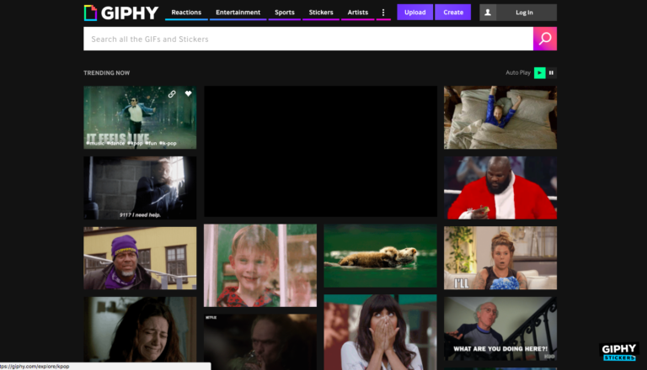
Task: Open the #fun tag link
Action: pos(151,144)
